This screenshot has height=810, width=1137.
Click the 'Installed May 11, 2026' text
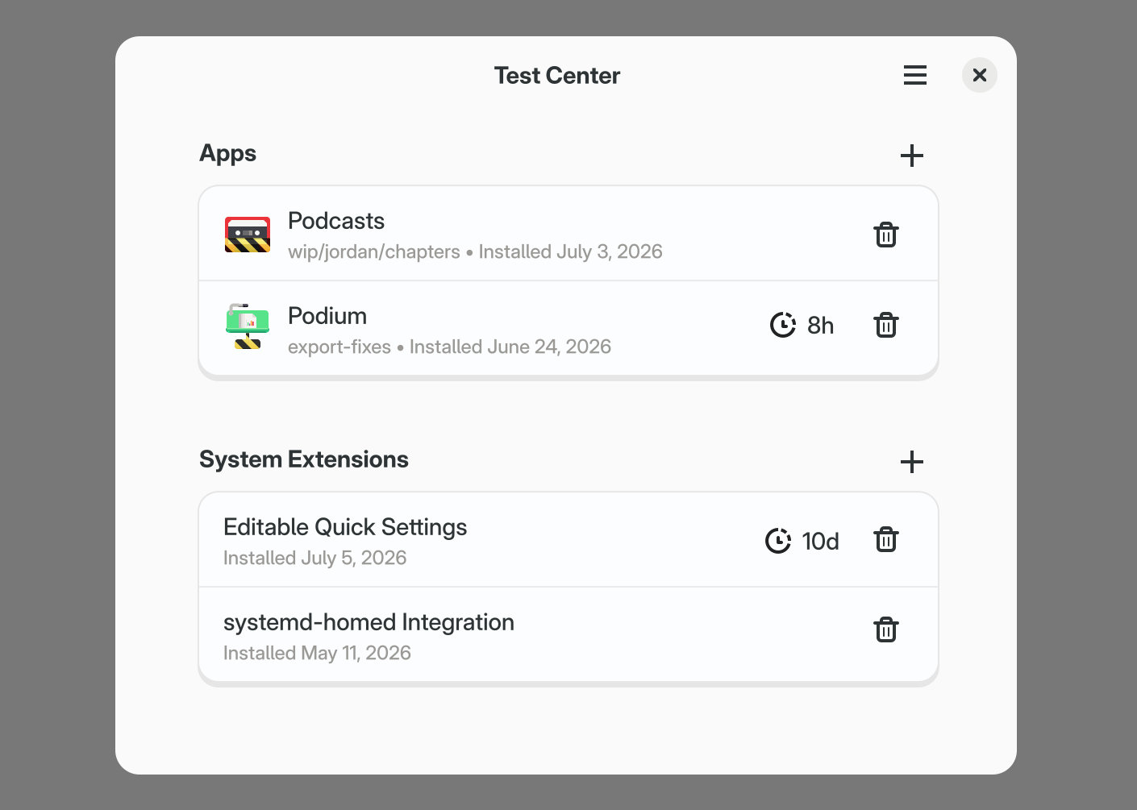point(317,653)
